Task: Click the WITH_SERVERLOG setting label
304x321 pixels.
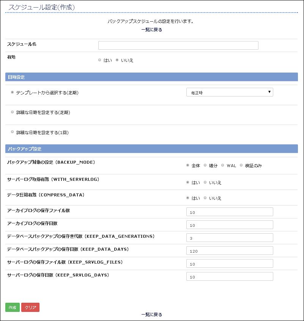Action: (x=53, y=179)
